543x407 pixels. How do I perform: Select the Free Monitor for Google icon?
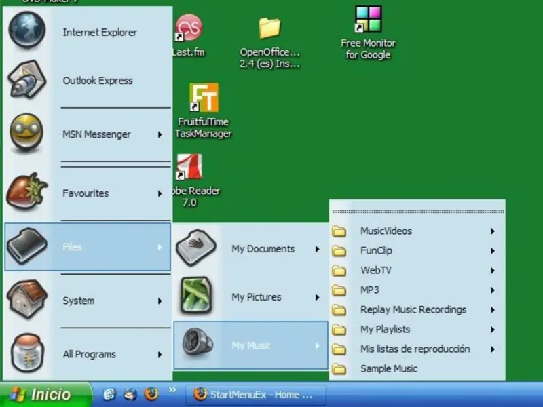368,19
